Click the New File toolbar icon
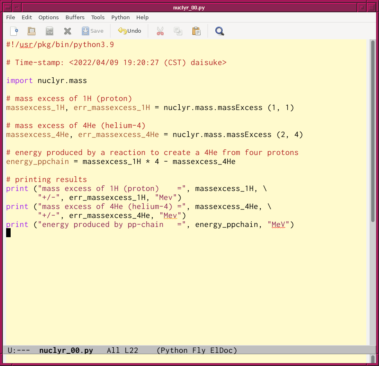The width and height of the screenshot is (379, 366). (x=14, y=31)
